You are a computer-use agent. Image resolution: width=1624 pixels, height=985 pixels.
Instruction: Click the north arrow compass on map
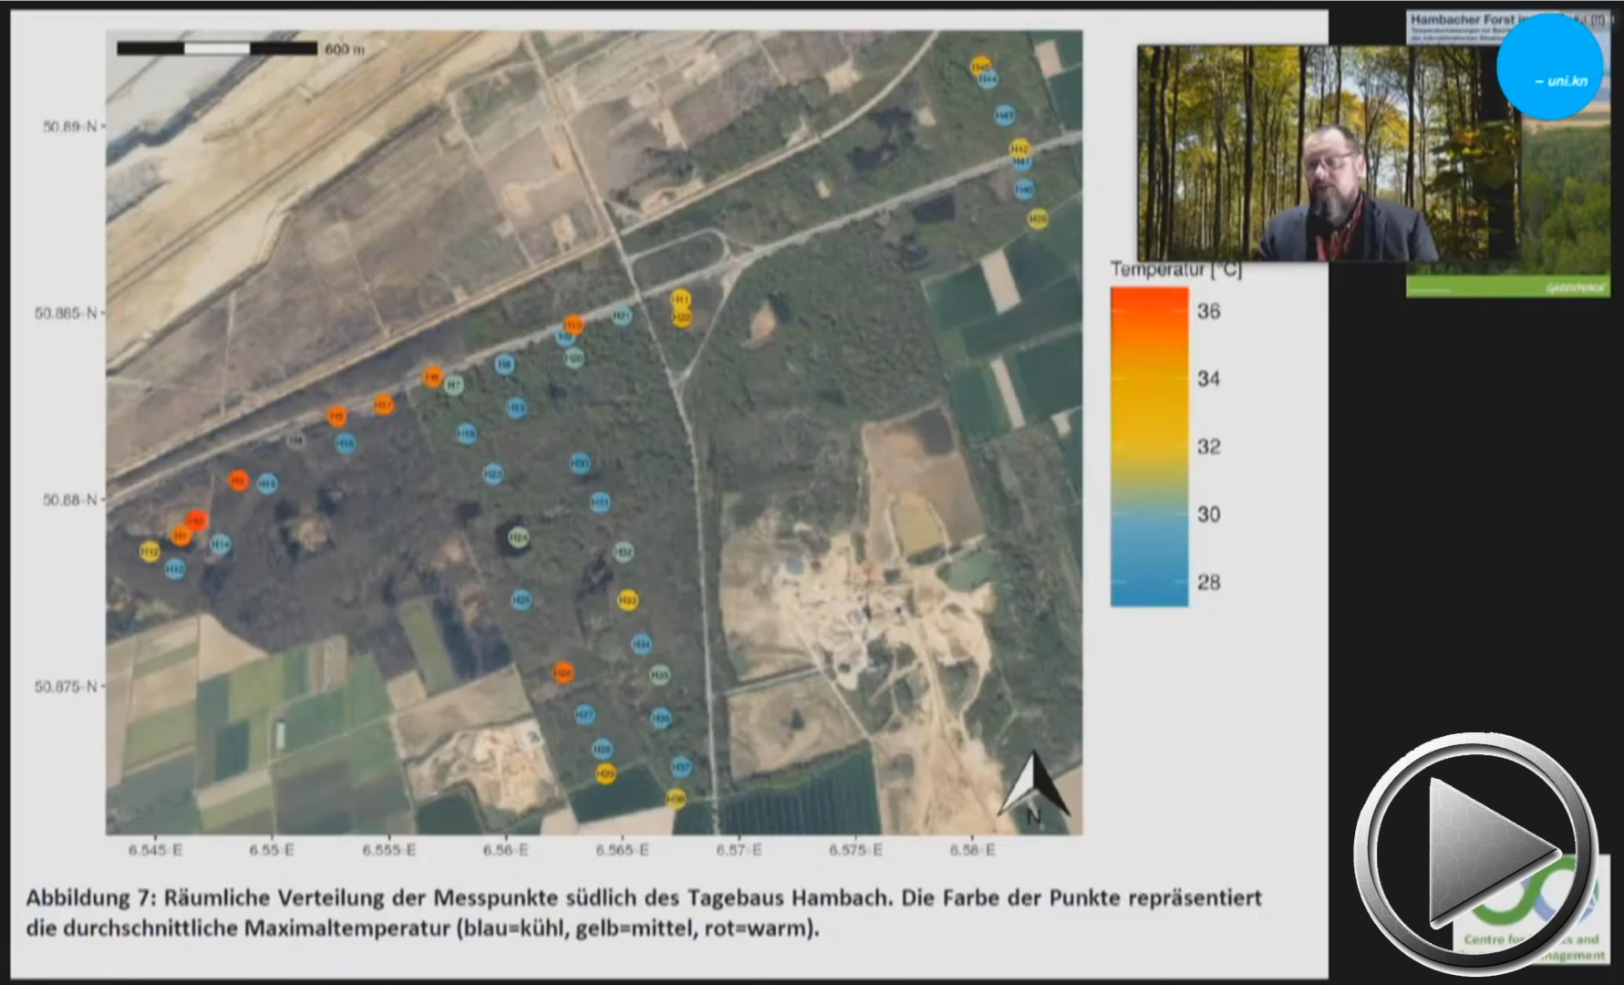point(1032,787)
